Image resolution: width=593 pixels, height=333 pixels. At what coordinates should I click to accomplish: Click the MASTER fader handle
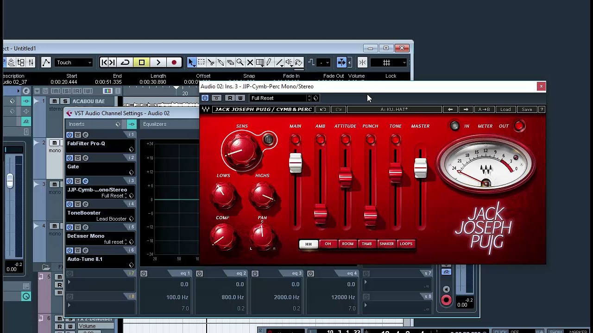coord(420,168)
